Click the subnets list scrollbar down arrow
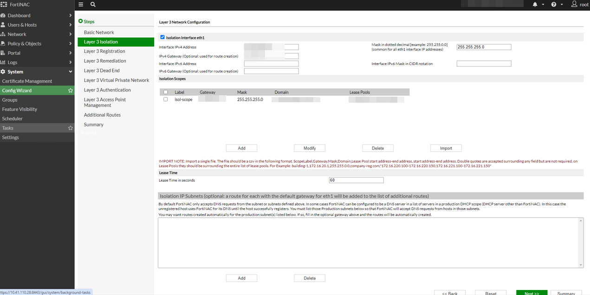Screen dimensions: 590x295 (580, 265)
